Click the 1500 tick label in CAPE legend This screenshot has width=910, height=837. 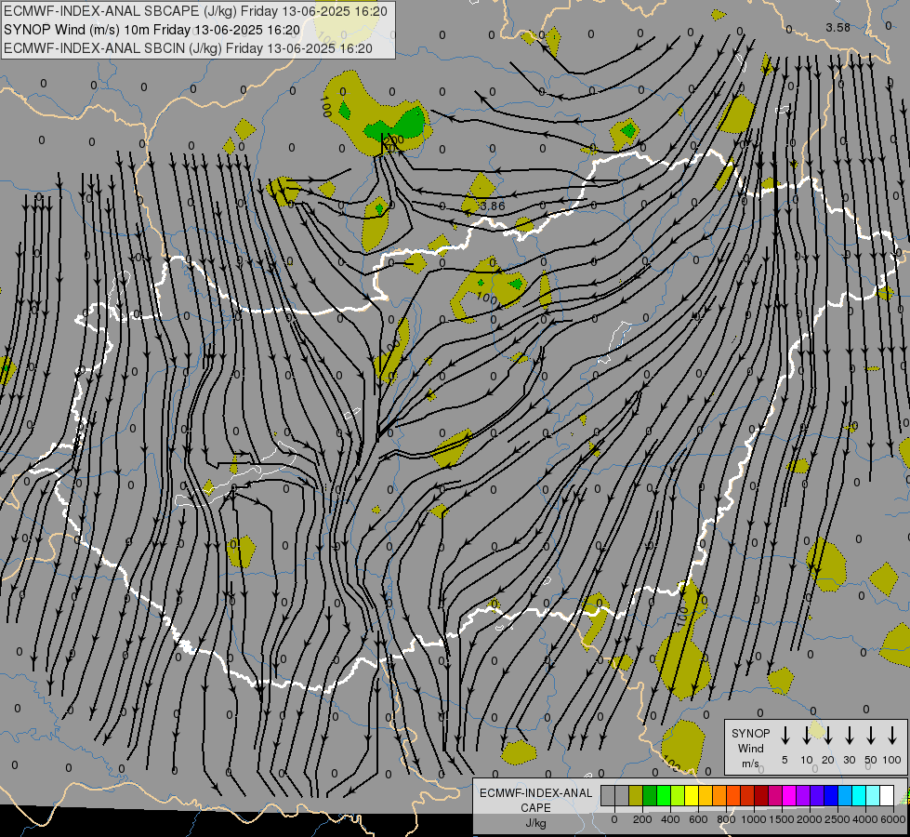tap(782, 819)
